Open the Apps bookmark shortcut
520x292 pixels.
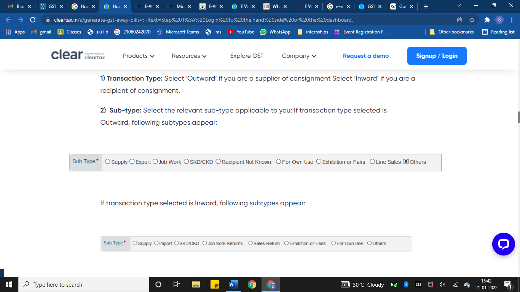tap(15, 32)
